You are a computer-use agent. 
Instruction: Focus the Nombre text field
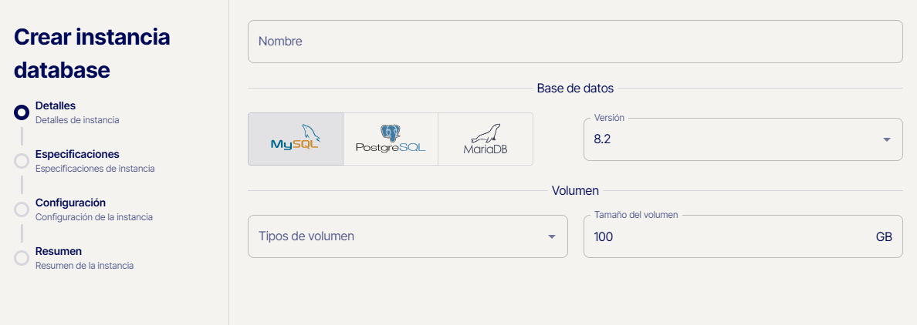tap(574, 42)
